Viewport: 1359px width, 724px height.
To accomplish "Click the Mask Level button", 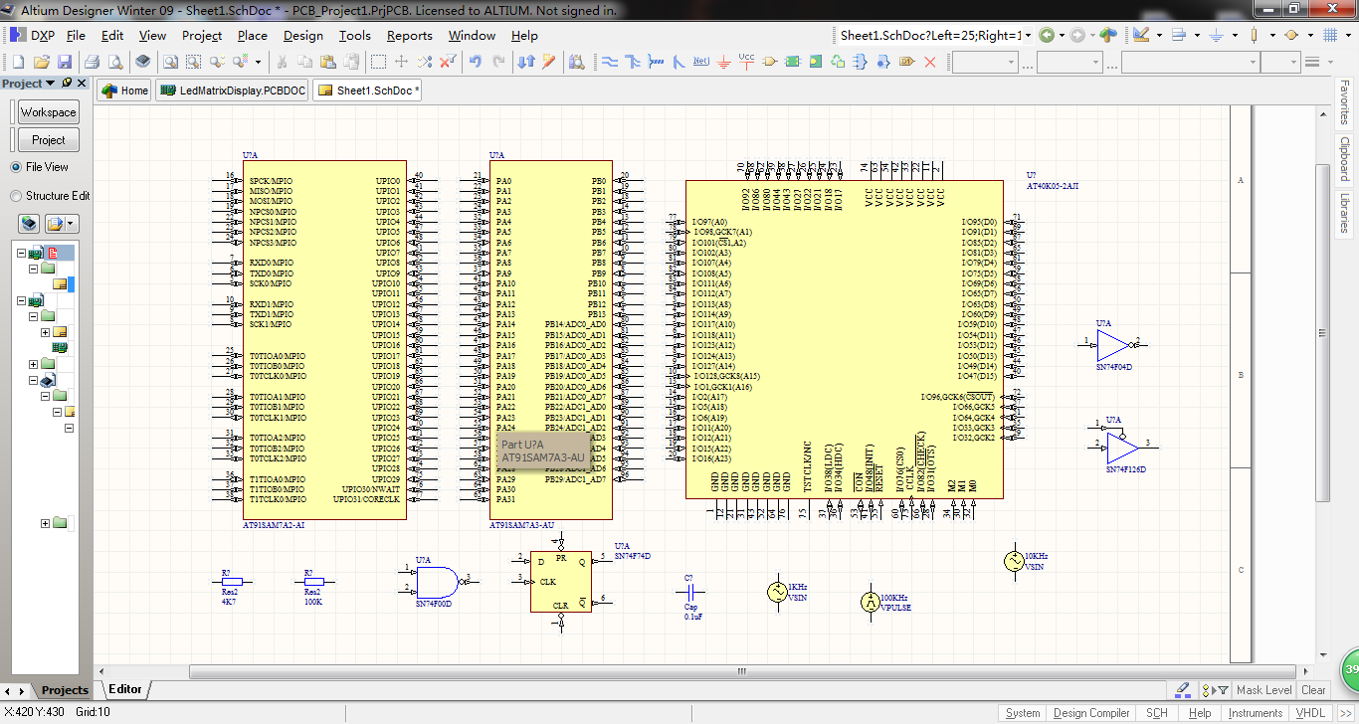I will point(1264,690).
